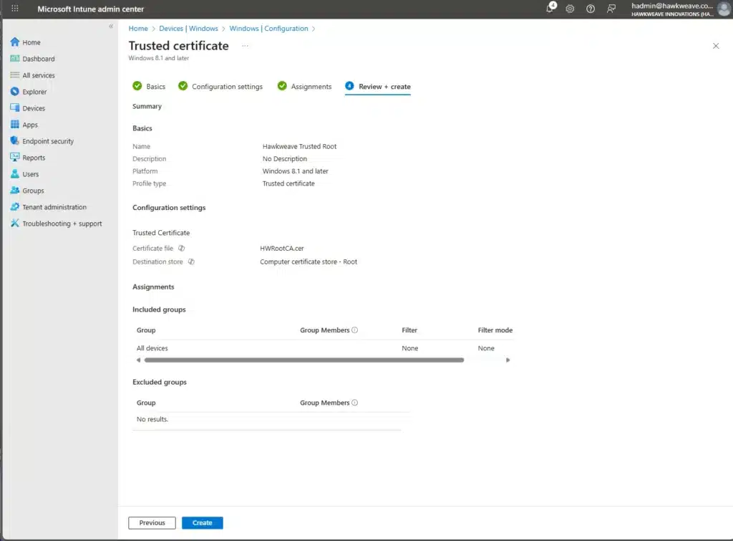Switch to the Configuration settings step
Viewport: 733px width, 541px height.
227,87
